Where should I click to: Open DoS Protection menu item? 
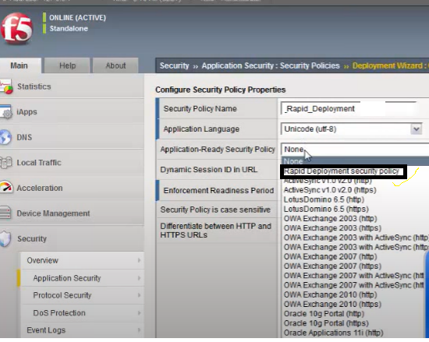pos(59,312)
